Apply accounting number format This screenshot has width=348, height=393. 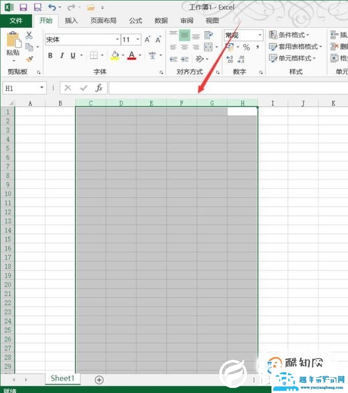[x=230, y=47]
